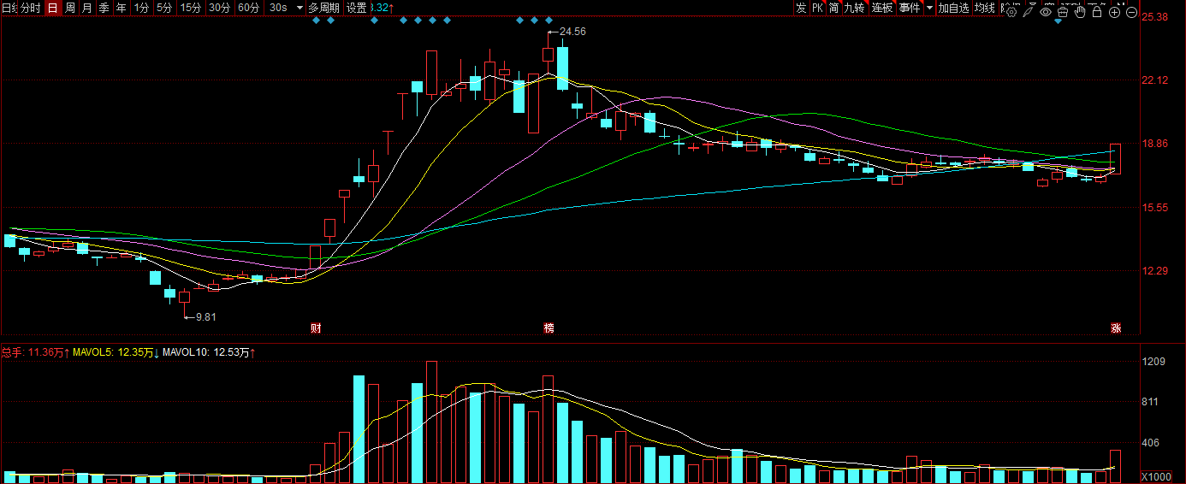Open 设置 settings button
This screenshot has height=484, width=1186.
click(x=356, y=8)
